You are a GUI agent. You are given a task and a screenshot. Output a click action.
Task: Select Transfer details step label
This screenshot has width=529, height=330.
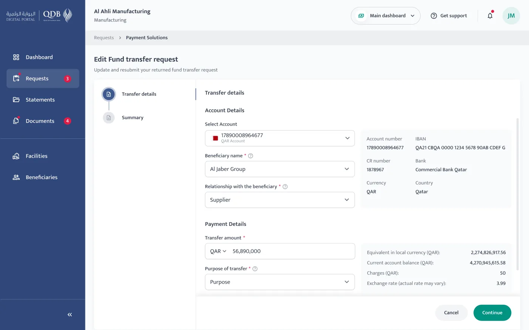[x=139, y=94]
